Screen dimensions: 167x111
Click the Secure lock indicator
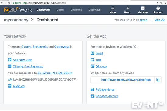(x=17, y=3)
